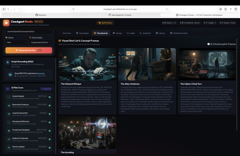Screen dimensions: 240x156
Task: Select the Script Analyst crew row
Action: (29, 97)
